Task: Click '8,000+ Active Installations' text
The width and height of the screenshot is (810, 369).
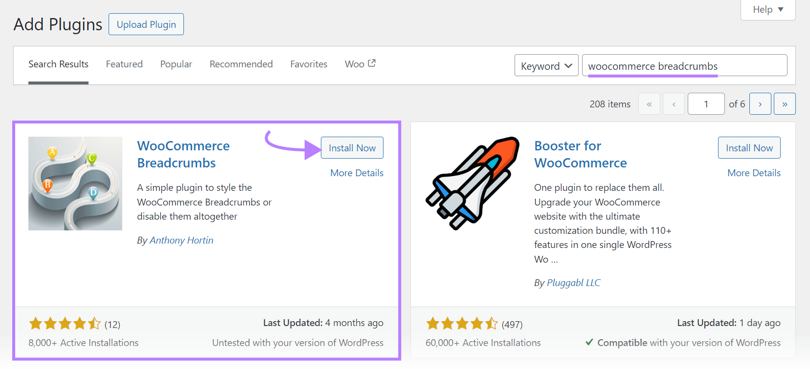Action: [x=83, y=343]
